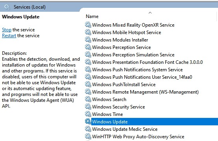Click gear icon of Windows Search

(88, 99)
